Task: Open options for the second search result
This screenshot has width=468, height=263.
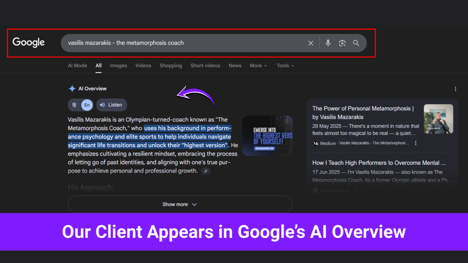Action: click(x=355, y=190)
